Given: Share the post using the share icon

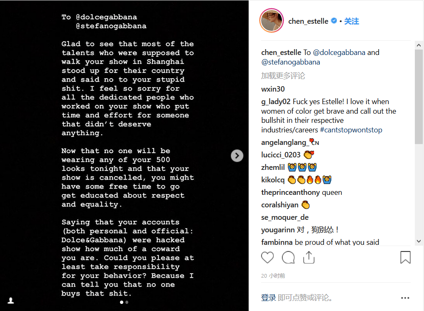Looking at the screenshot, I should pyautogui.click(x=309, y=258).
